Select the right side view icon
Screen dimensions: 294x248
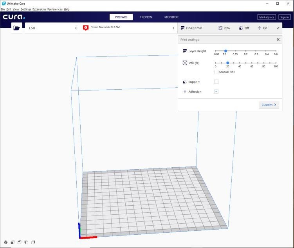pos(33,243)
